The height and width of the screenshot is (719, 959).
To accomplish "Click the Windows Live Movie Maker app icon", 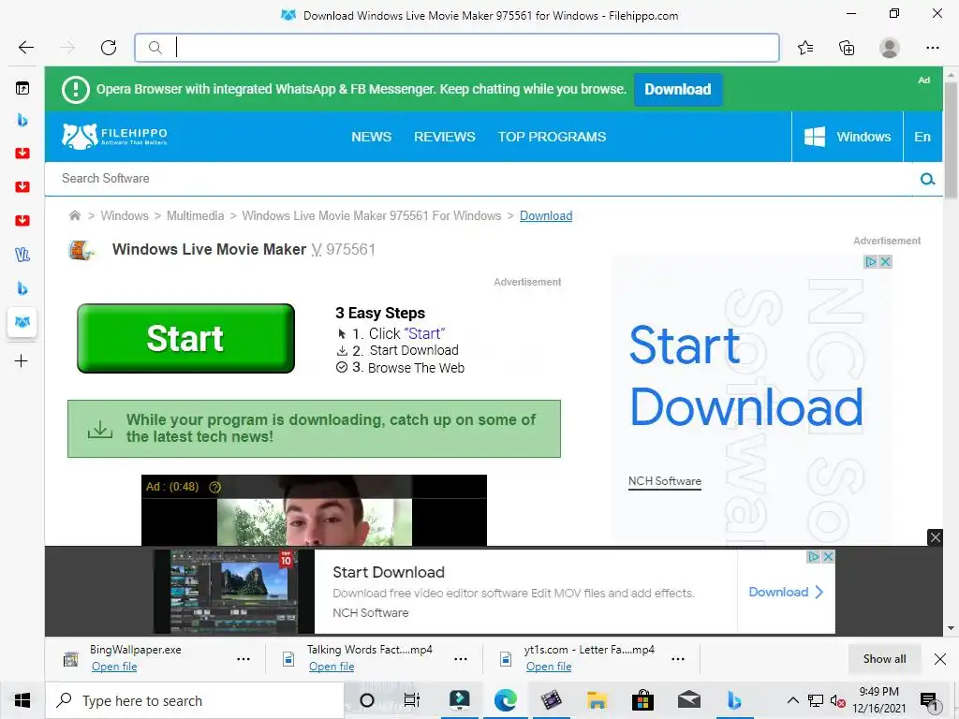I will (81, 249).
